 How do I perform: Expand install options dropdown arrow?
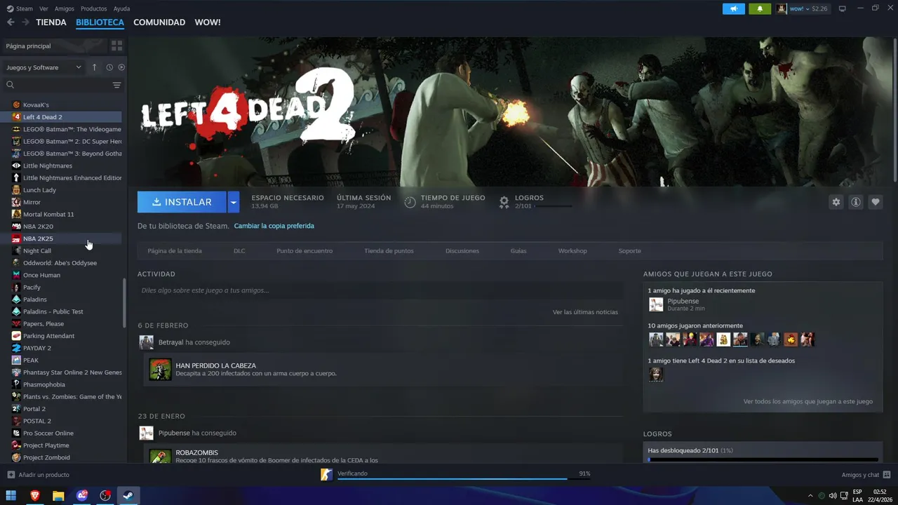234,202
